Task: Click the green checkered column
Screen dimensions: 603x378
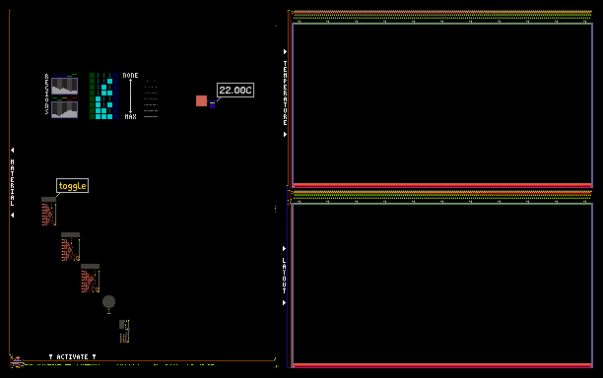Action: (92, 96)
